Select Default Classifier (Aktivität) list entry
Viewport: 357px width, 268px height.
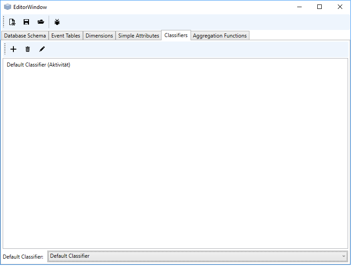[38, 65]
